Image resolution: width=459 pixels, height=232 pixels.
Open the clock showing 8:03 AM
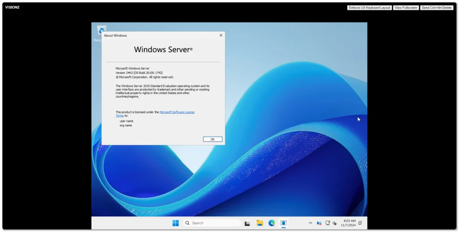click(x=348, y=223)
